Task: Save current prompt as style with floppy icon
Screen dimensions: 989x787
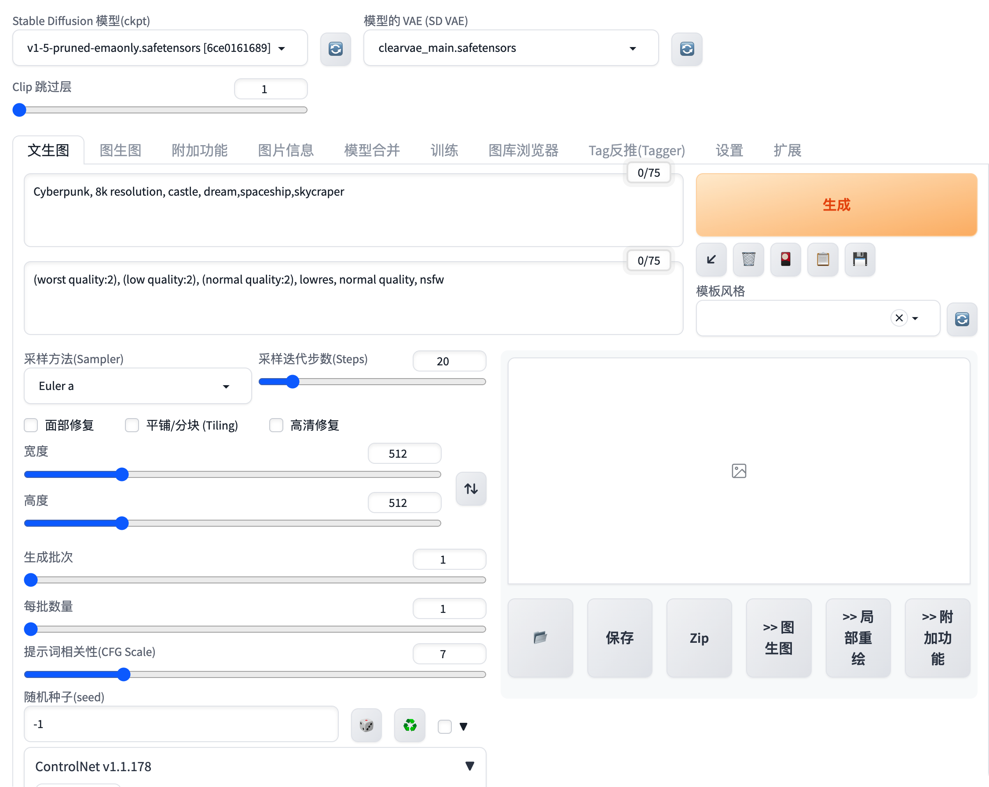Action: click(859, 259)
